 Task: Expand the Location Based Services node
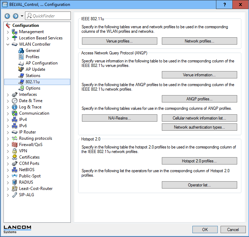pos(8,38)
